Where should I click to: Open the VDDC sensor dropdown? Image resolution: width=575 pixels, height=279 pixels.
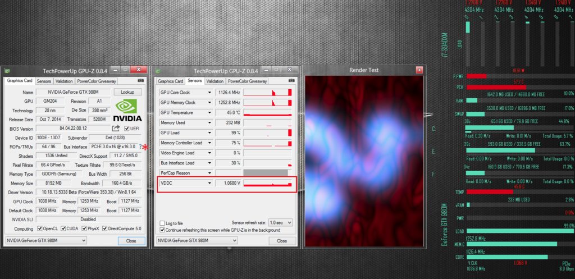210,183
